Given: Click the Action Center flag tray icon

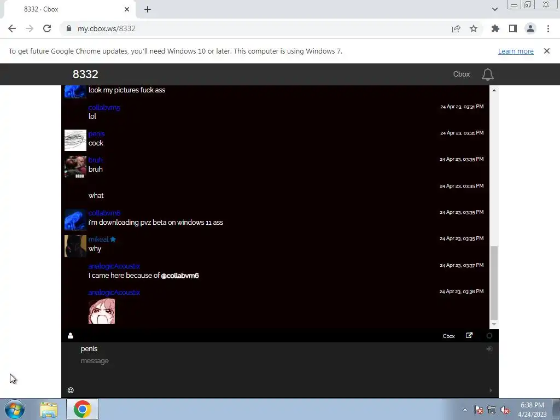Looking at the screenshot, I should [x=479, y=410].
